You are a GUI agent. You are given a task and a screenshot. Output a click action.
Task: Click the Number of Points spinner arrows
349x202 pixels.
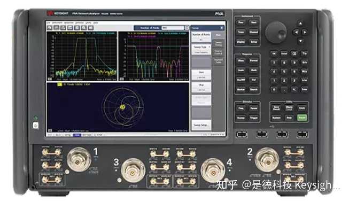(187, 28)
